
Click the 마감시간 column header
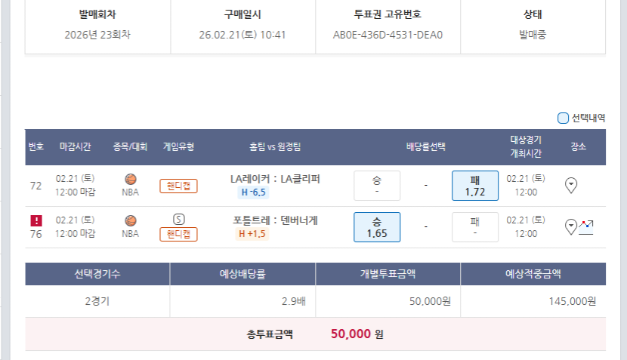(x=76, y=146)
